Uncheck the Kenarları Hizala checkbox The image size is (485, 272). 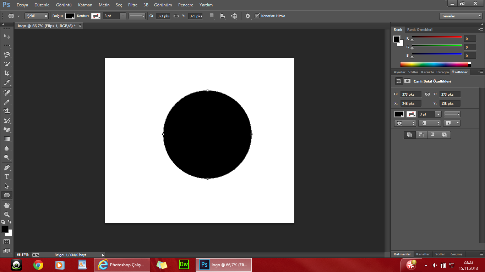(257, 16)
